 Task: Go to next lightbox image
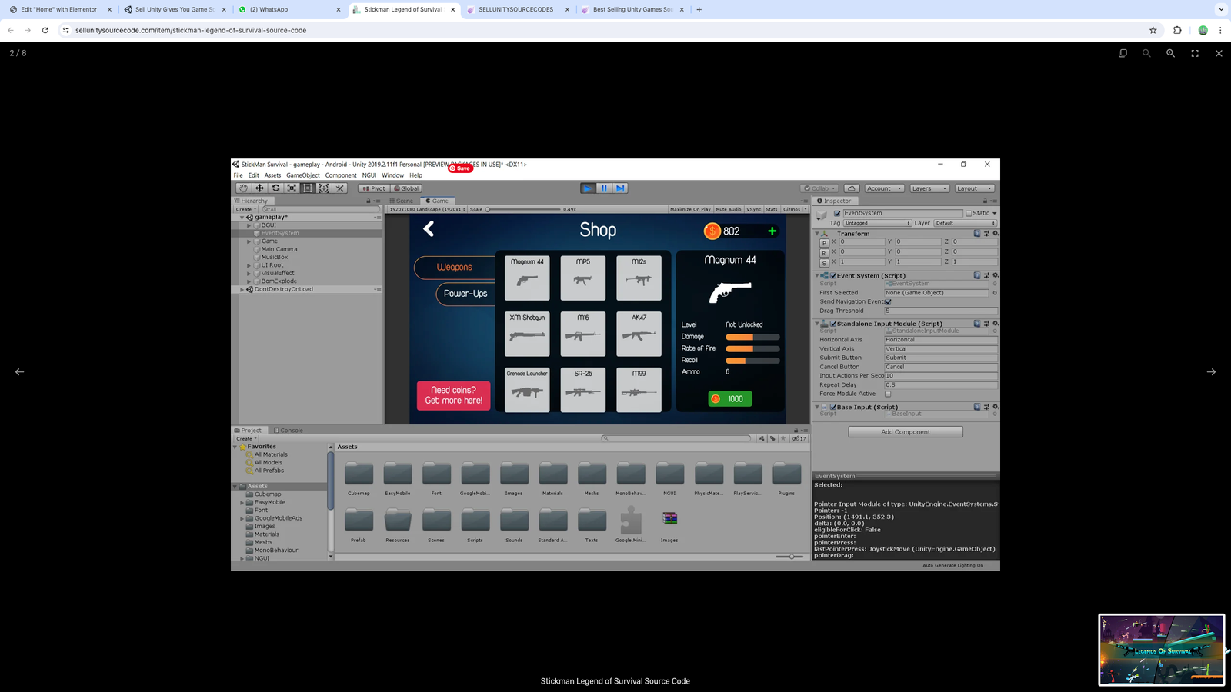(x=1211, y=371)
